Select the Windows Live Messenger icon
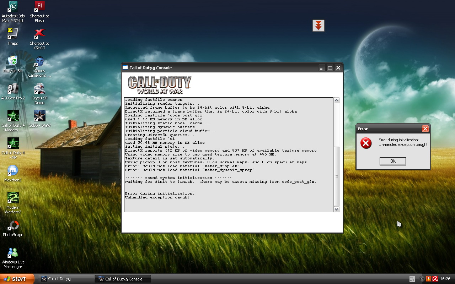This screenshot has height=284, width=455. click(13, 258)
